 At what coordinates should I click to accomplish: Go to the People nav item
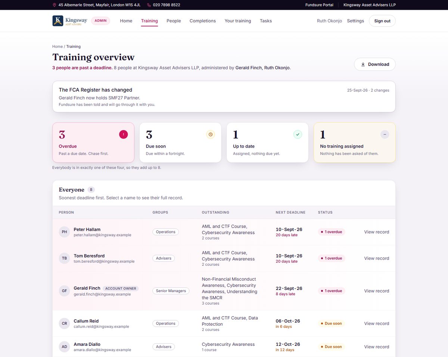point(174,21)
